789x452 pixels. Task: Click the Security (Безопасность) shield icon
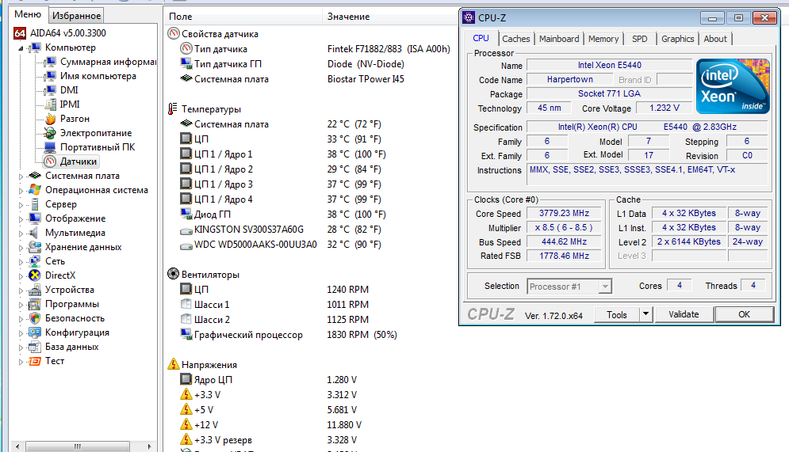tap(34, 318)
